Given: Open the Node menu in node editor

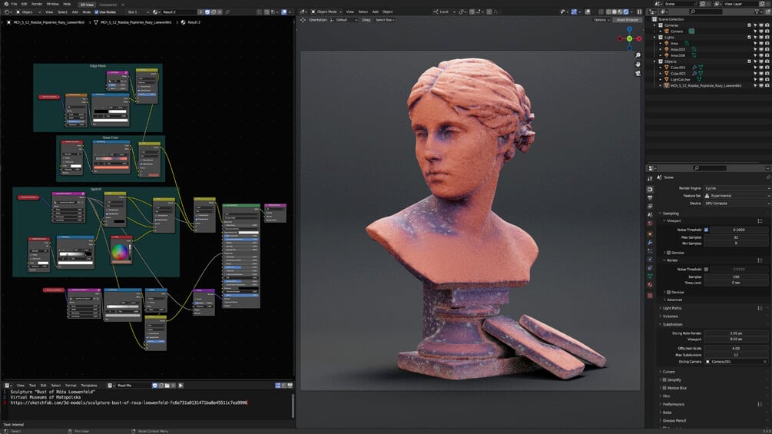Looking at the screenshot, I should [x=86, y=12].
